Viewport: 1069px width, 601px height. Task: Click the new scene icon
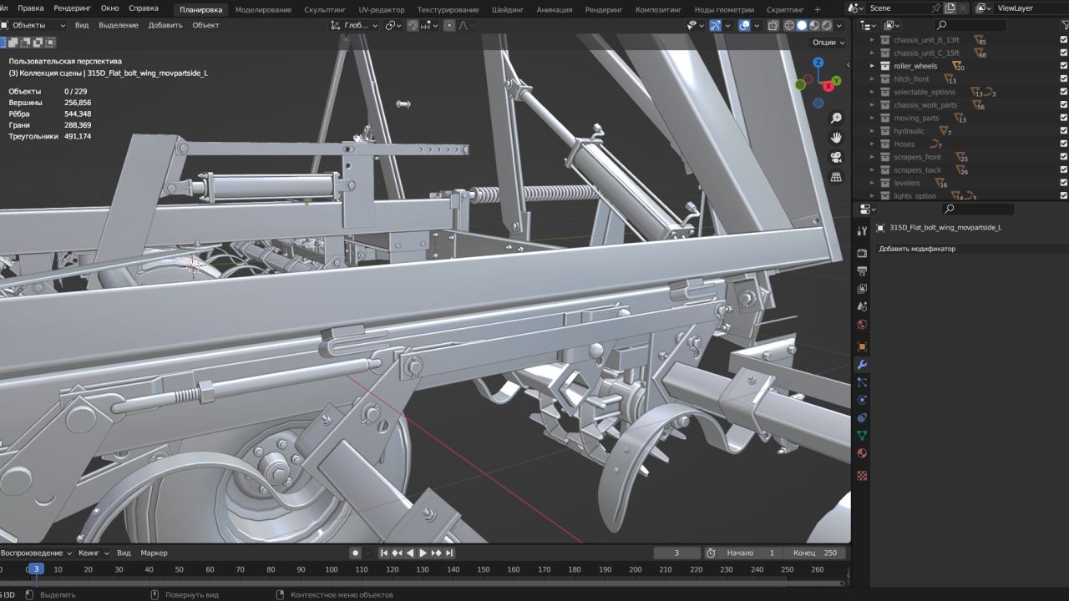[950, 8]
